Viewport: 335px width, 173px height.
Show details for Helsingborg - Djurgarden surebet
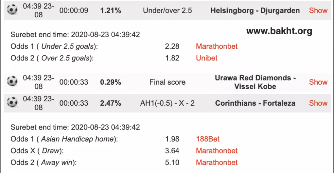point(318,10)
